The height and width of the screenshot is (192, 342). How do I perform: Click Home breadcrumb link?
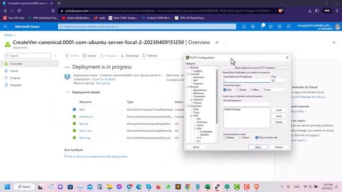(9, 35)
